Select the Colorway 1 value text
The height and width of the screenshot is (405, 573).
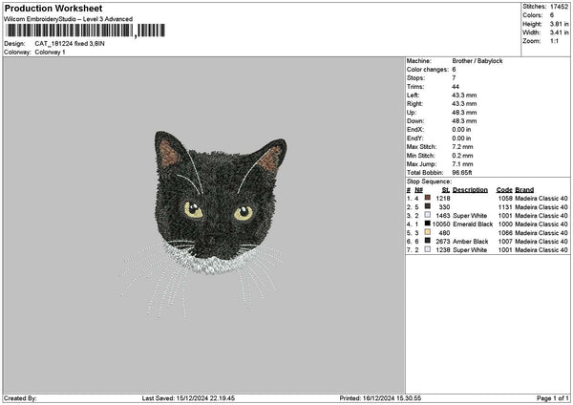point(48,52)
